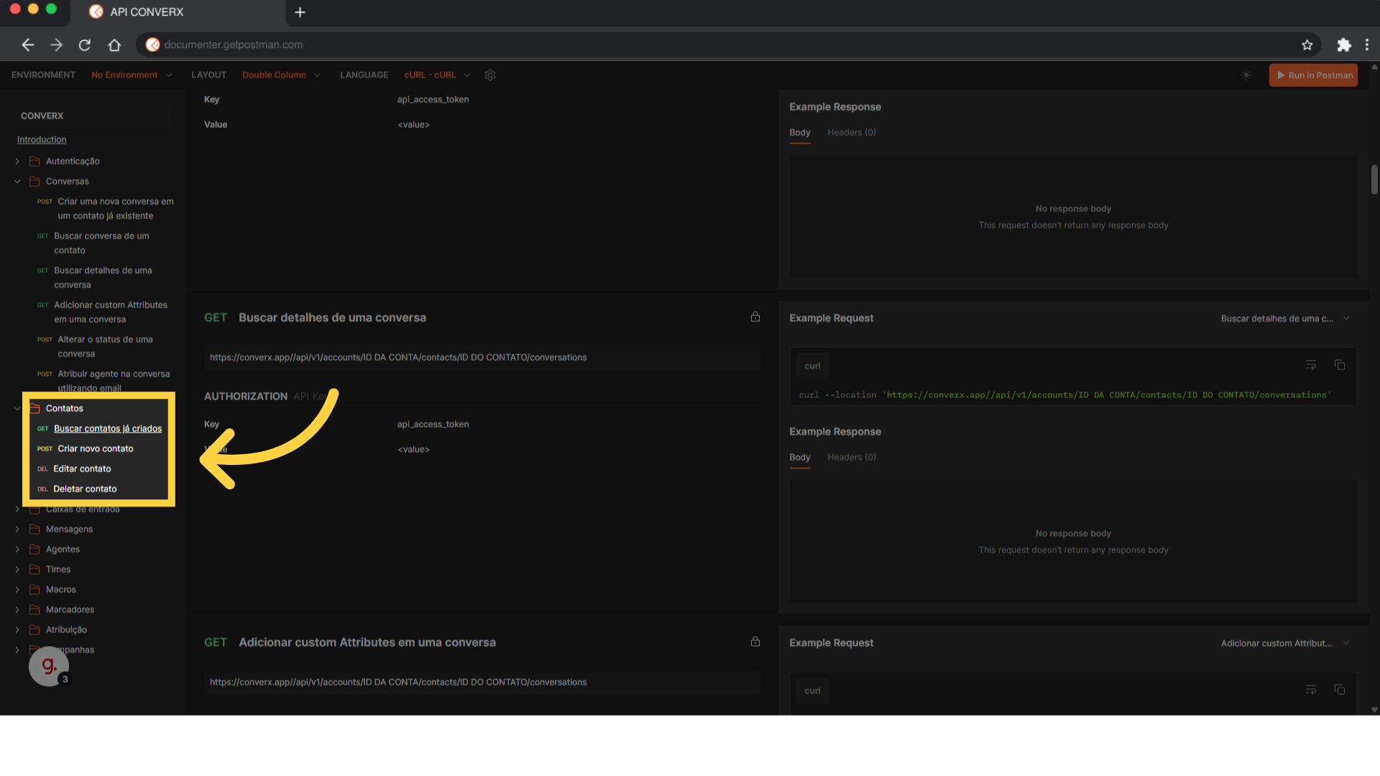Click lock icon beside Buscar detalhes de uma conversa
Image resolution: width=1380 pixels, height=776 pixels.
click(x=755, y=317)
